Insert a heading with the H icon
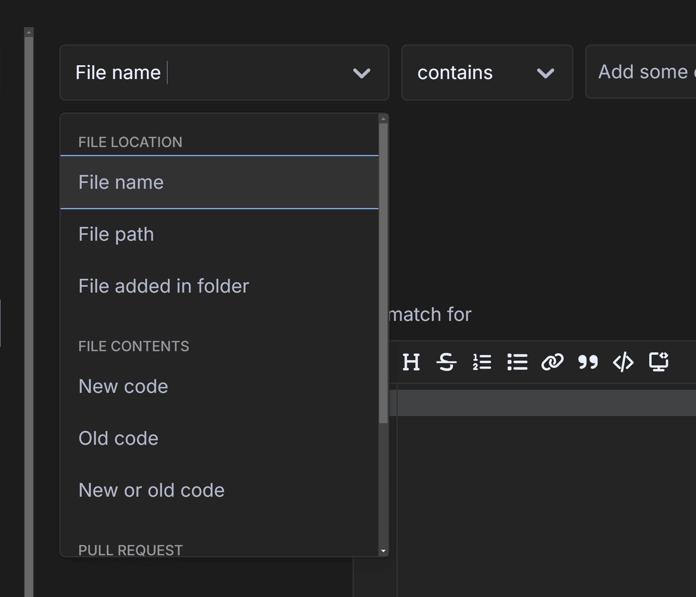696x597 pixels. (411, 362)
